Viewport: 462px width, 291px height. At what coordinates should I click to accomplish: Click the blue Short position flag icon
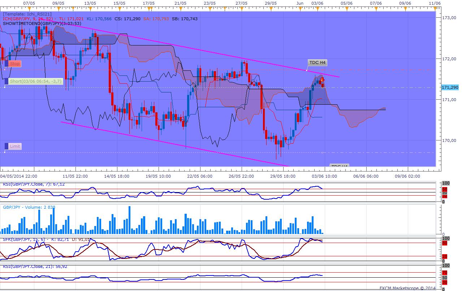coord(6,82)
